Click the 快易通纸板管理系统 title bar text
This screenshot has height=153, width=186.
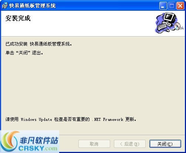click(33, 6)
